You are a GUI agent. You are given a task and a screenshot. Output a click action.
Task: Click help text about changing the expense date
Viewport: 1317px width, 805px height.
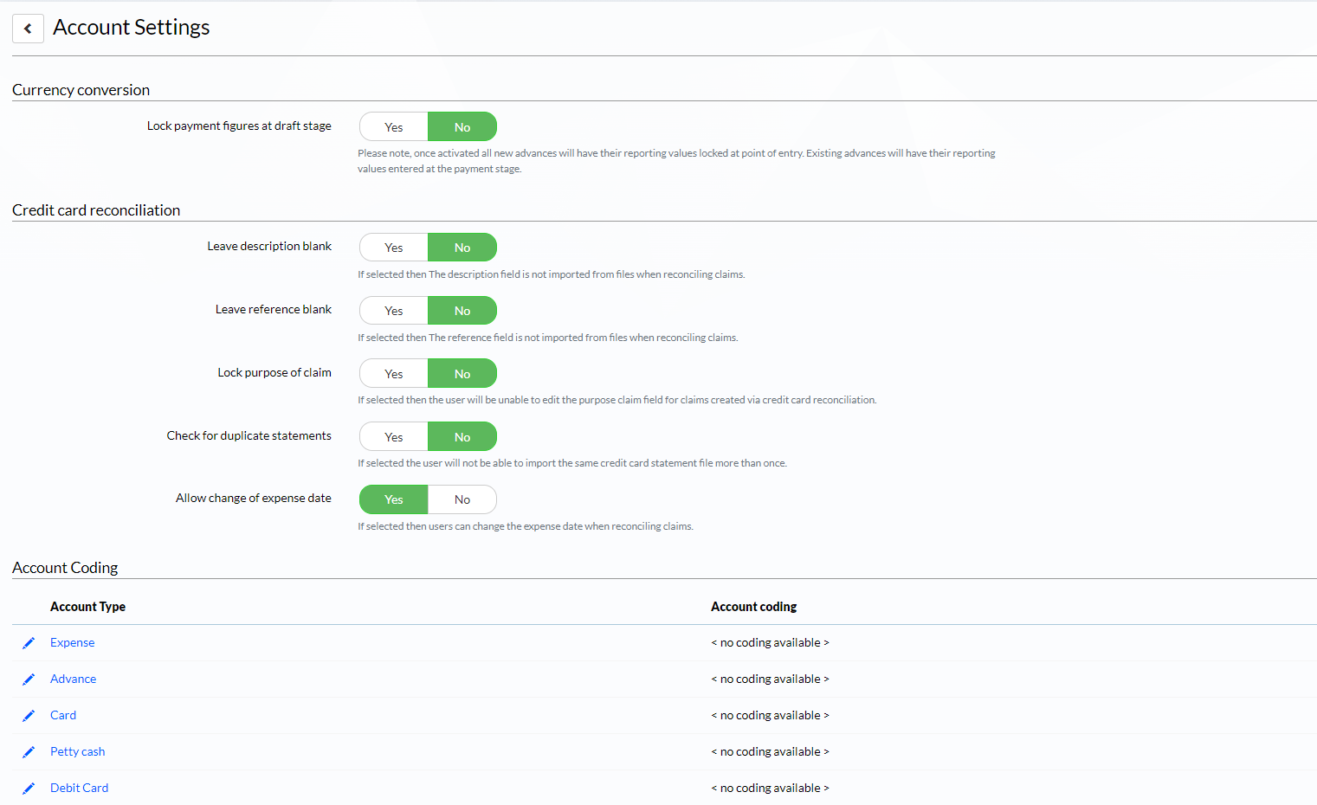[x=526, y=526]
